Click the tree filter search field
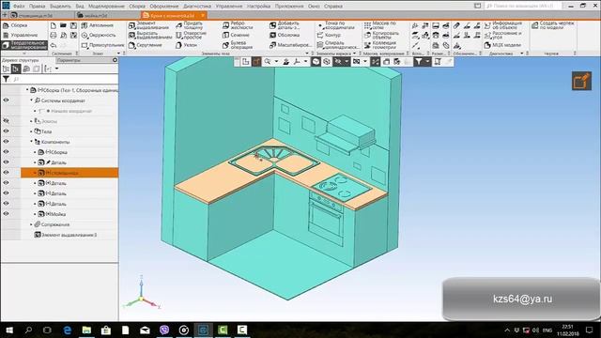 [x=65, y=79]
